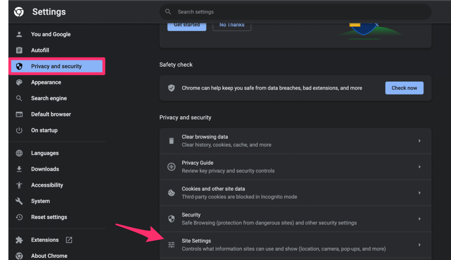Open On startup settings
Viewport: 451px width, 260px height.
[44, 130]
